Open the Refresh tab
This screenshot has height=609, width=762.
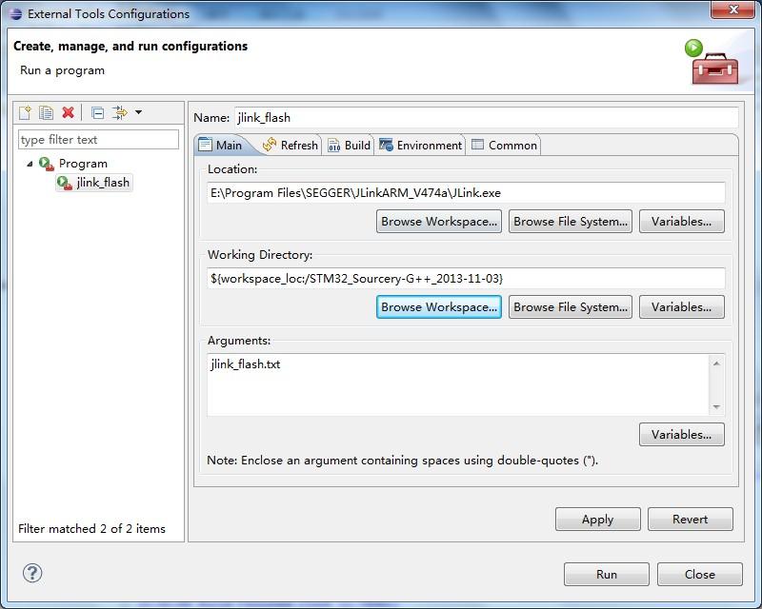[291, 145]
